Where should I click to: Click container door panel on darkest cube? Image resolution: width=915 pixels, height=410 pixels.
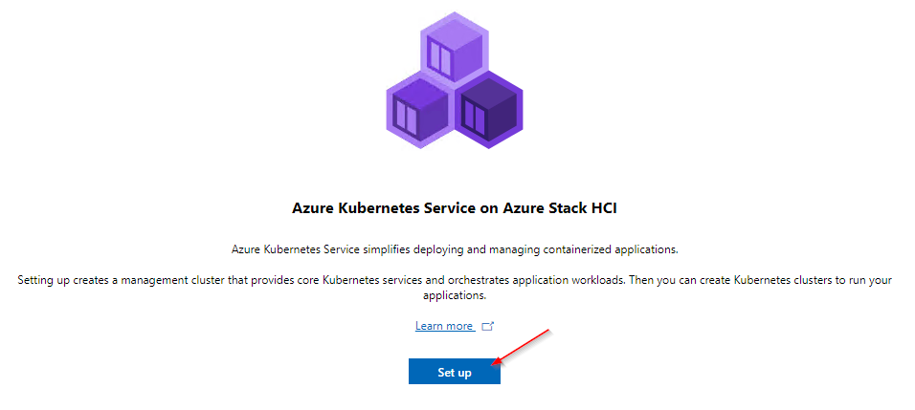point(474,117)
